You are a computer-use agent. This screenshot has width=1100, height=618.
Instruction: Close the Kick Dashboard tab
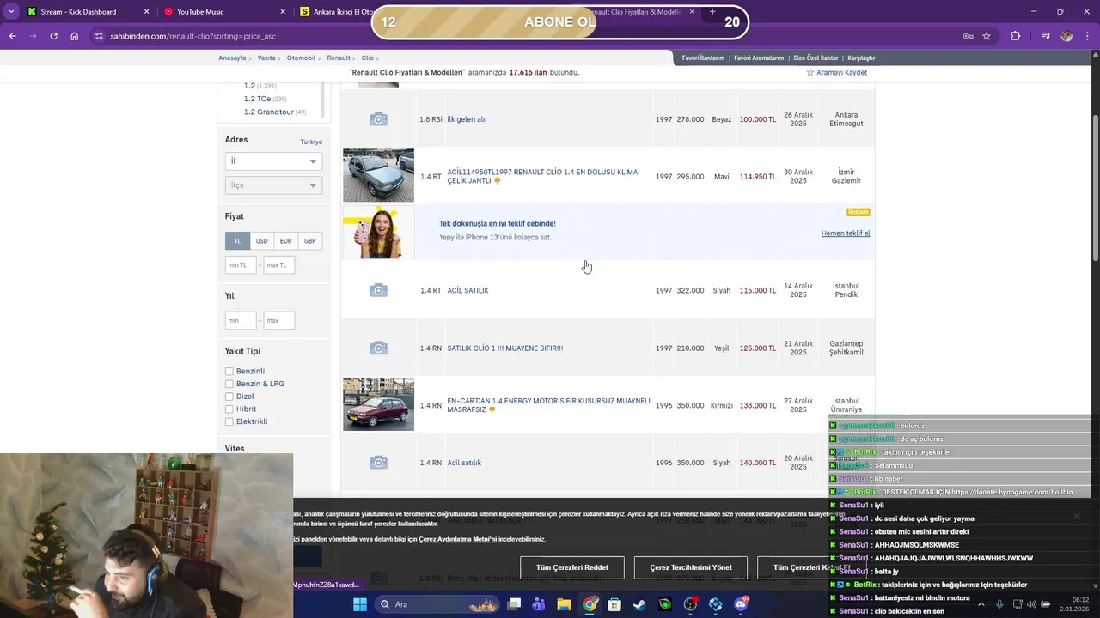click(146, 12)
